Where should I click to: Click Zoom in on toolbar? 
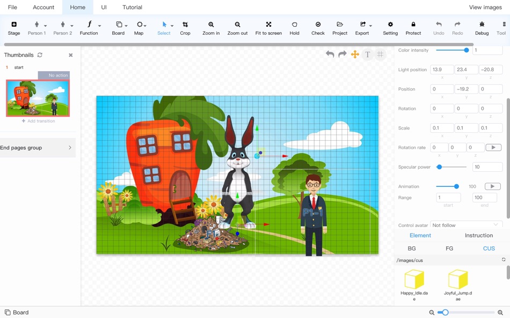click(x=211, y=28)
